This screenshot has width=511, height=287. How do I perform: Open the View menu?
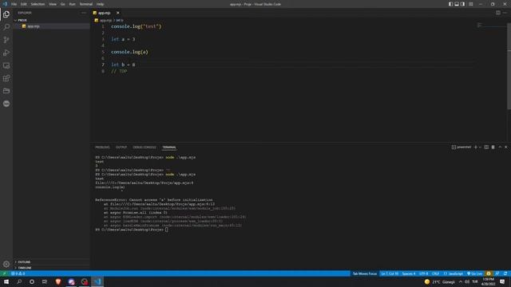pyautogui.click(x=53, y=4)
